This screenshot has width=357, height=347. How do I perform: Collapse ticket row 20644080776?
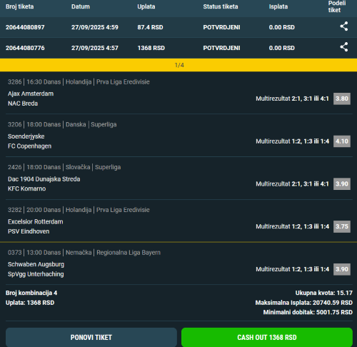[178, 48]
